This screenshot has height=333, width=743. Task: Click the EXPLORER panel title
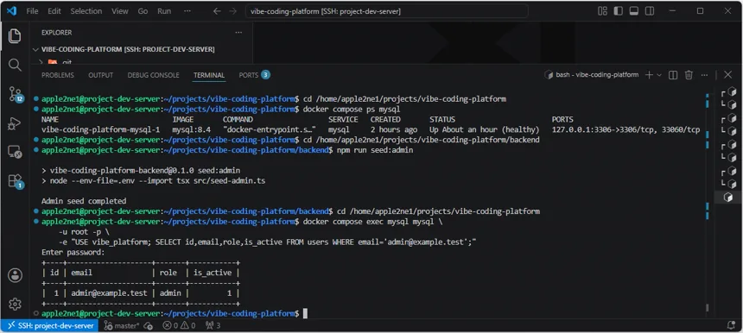[56, 33]
